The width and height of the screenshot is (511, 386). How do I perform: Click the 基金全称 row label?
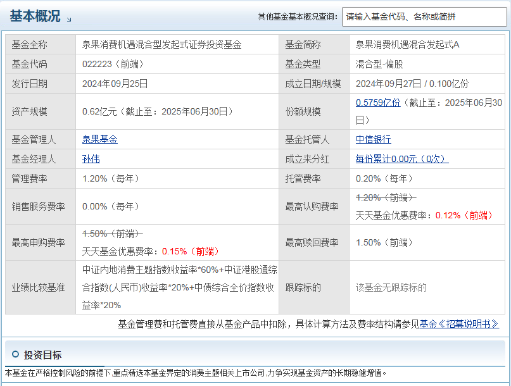click(x=29, y=45)
